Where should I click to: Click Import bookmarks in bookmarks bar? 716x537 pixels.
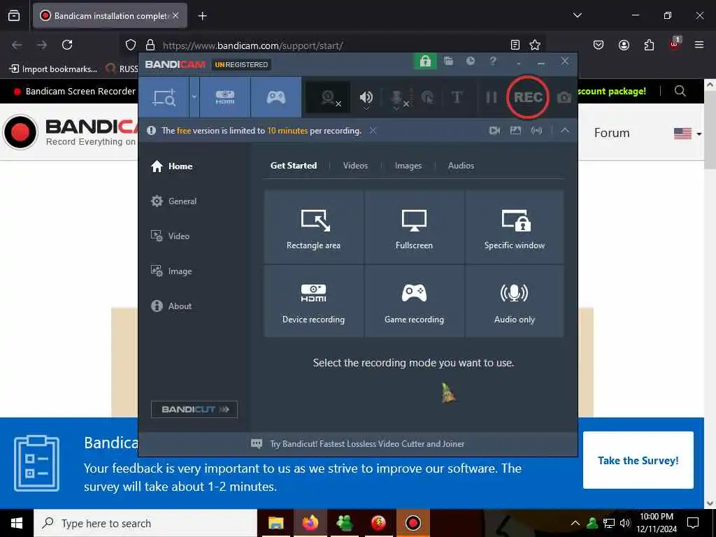(x=53, y=69)
